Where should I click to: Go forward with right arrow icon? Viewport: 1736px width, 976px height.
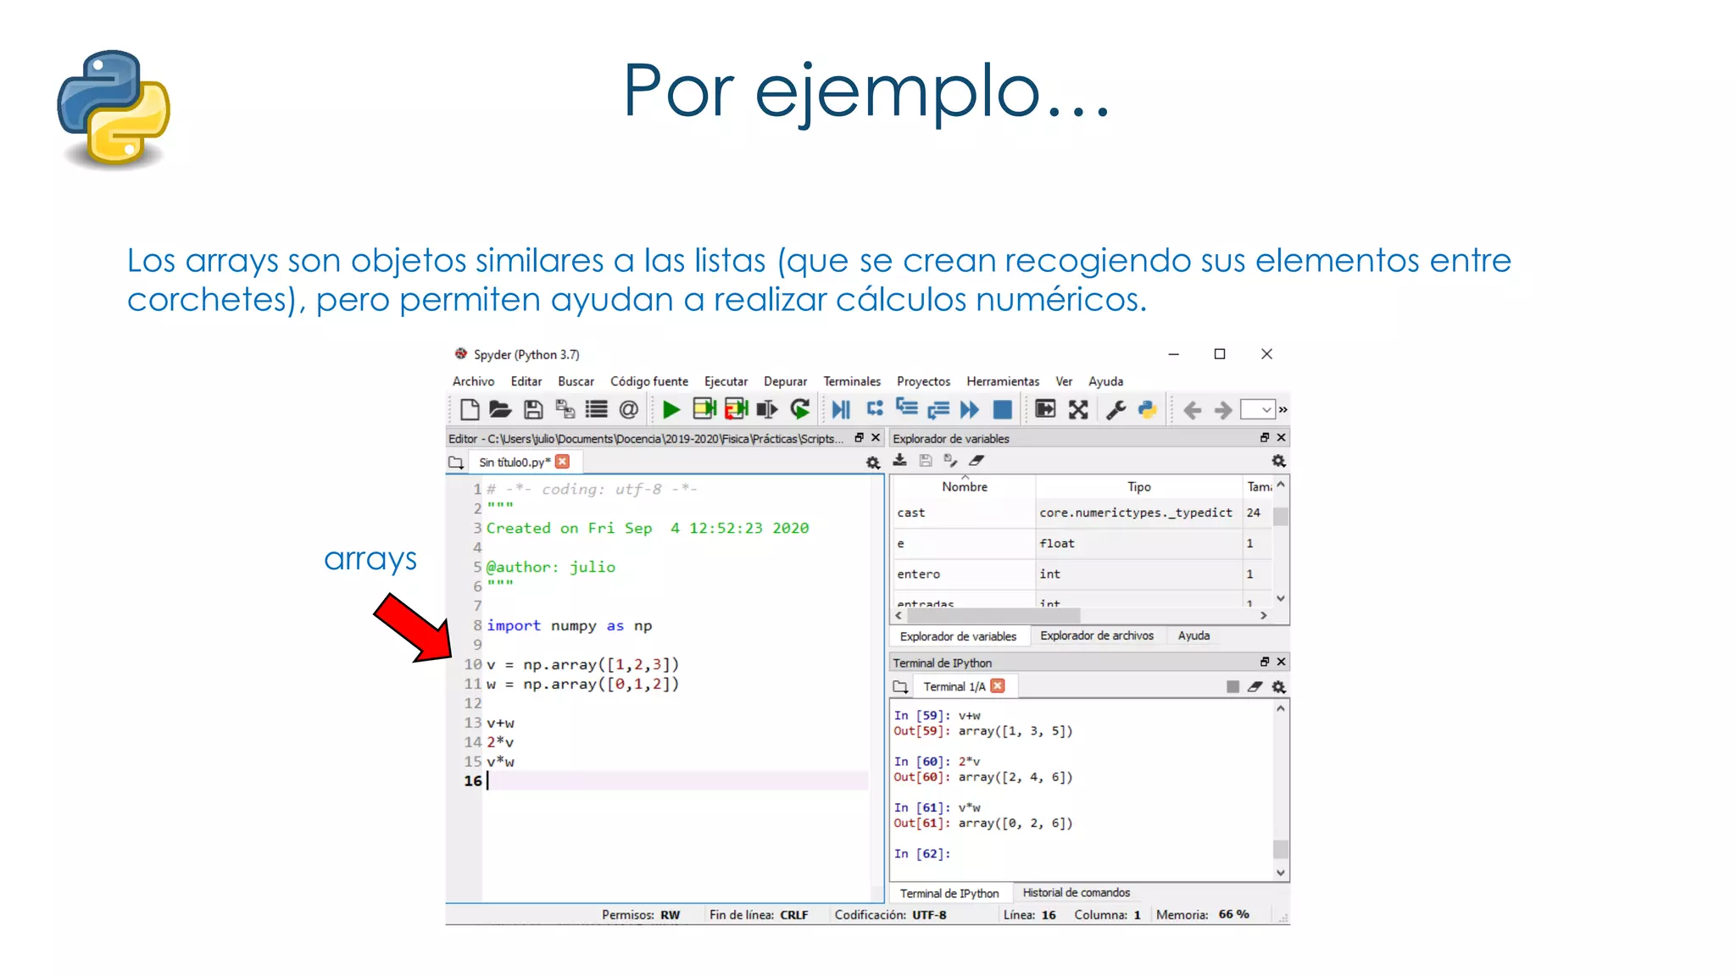pyautogui.click(x=1223, y=411)
